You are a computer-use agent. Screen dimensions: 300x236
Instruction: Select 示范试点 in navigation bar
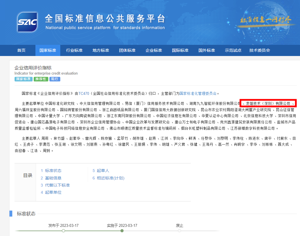click(233, 50)
